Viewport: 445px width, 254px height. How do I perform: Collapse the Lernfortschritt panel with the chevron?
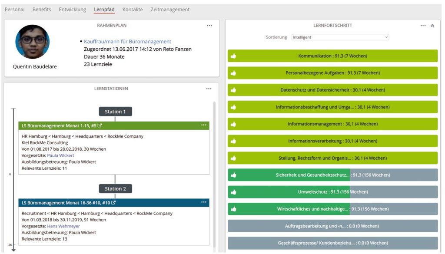[x=432, y=25]
